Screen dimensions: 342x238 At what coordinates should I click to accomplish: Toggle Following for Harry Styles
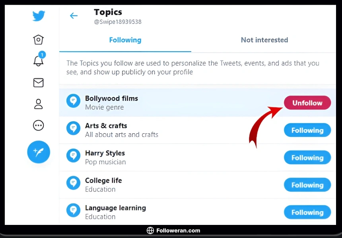coord(307,157)
